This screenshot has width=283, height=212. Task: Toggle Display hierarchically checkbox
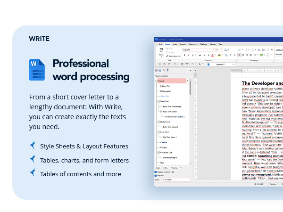(156, 172)
